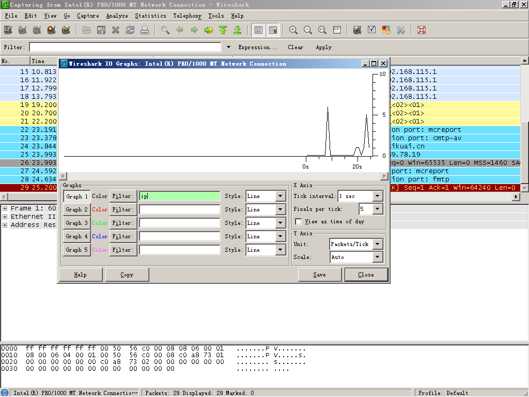Viewport: 529px width, 397px height.
Task: Open Graph 1 Style dropdown
Action: click(281, 196)
